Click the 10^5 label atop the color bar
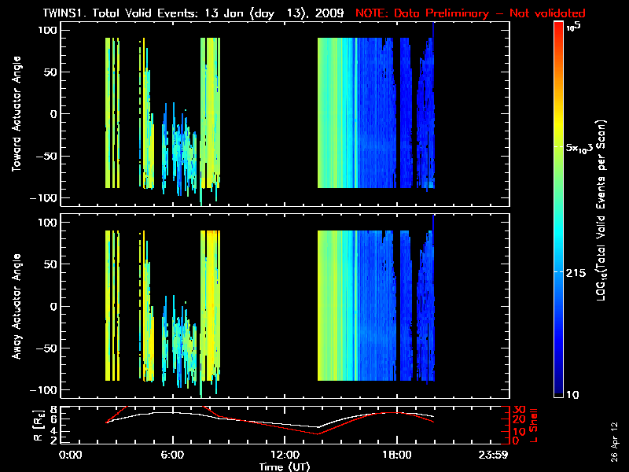Screen dimensions: 629x472 (x=576, y=27)
